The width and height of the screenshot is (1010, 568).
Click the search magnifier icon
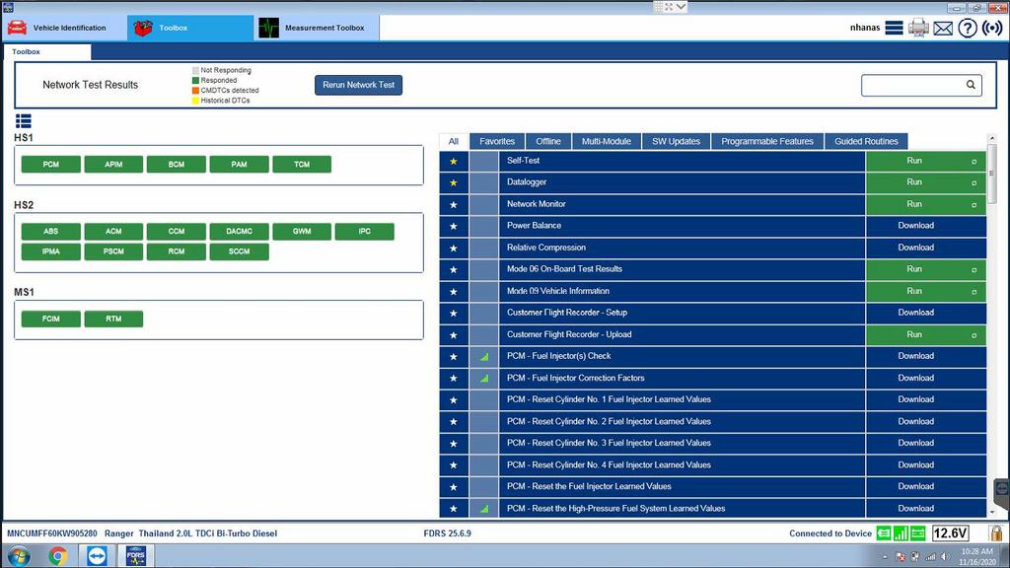click(971, 85)
